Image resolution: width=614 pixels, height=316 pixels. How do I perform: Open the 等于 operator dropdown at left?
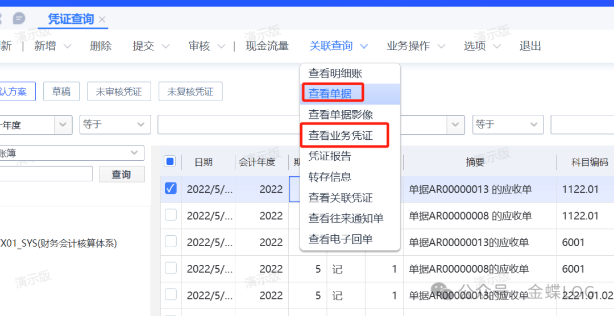(x=114, y=124)
